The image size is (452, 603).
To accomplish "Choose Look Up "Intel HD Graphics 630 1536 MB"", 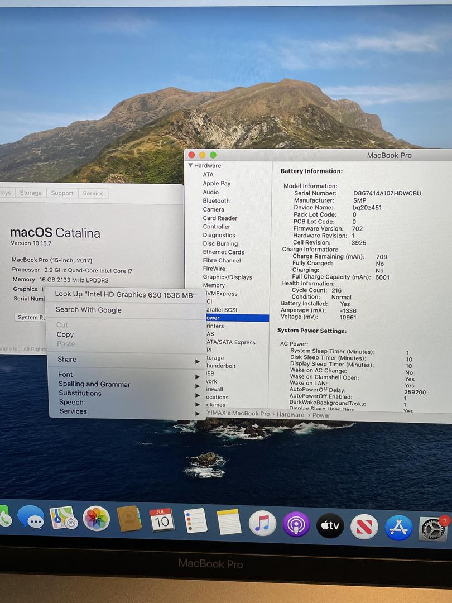I will pos(126,295).
